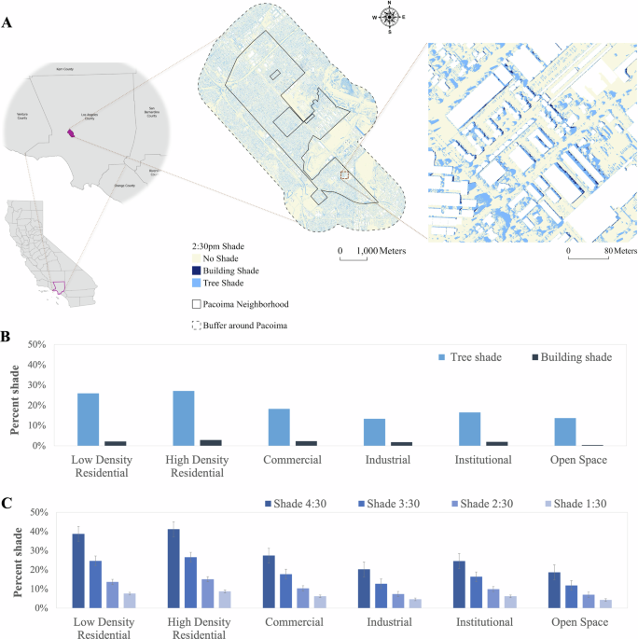Select the magenta Los Angeles outline on California map
The image size is (638, 639).
tap(59, 287)
